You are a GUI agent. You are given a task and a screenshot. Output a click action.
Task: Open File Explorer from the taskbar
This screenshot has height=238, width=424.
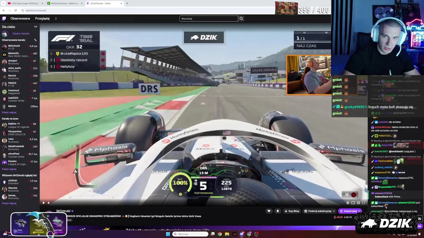(x=227, y=234)
